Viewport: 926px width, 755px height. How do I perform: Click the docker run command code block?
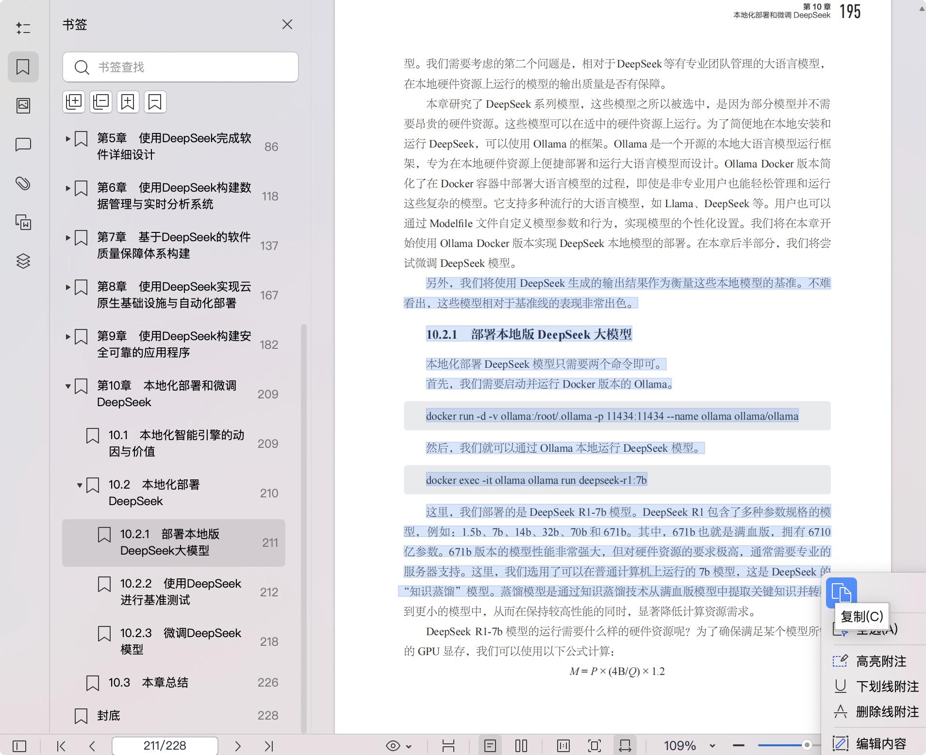(617, 416)
